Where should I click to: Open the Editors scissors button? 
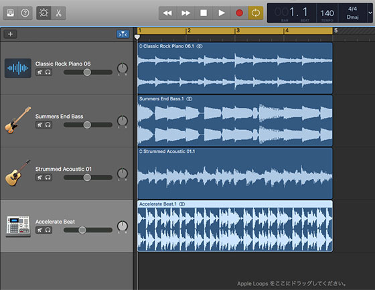[x=58, y=13]
